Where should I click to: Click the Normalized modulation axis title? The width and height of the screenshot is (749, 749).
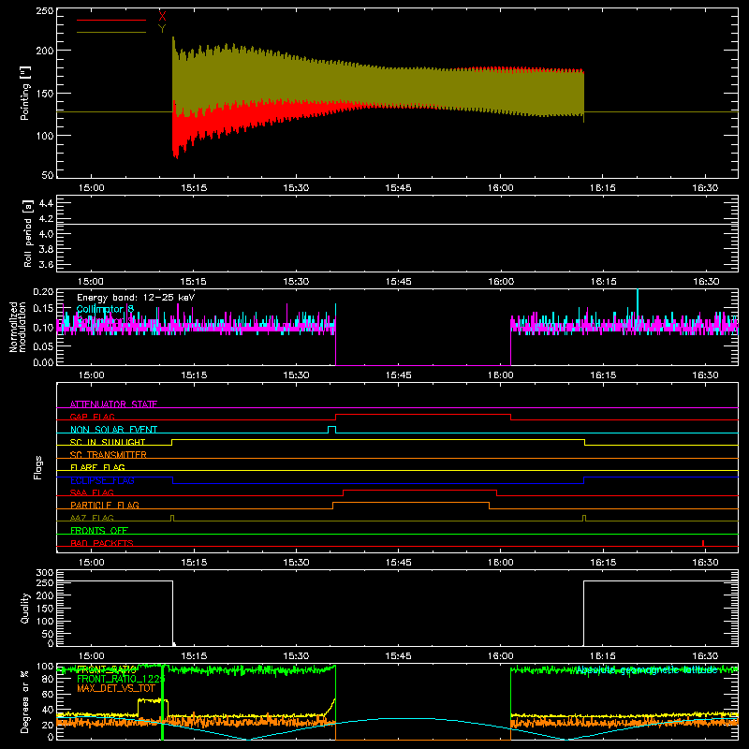click(x=18, y=327)
